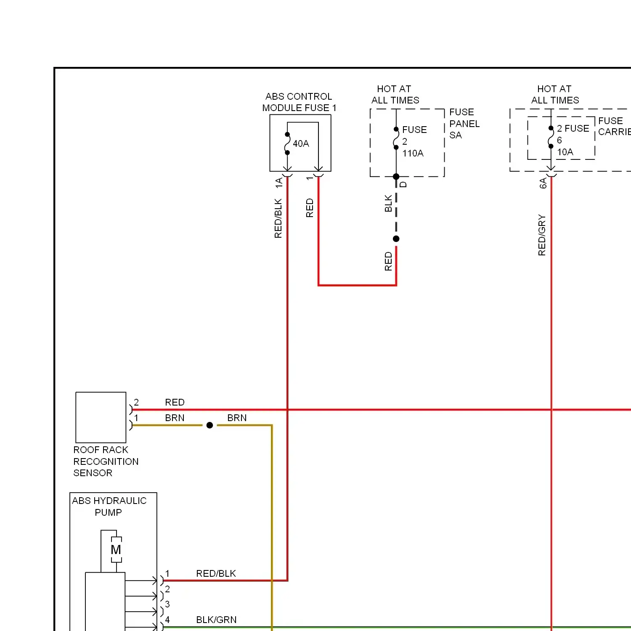Select the 40A fuse rating text

301,144
